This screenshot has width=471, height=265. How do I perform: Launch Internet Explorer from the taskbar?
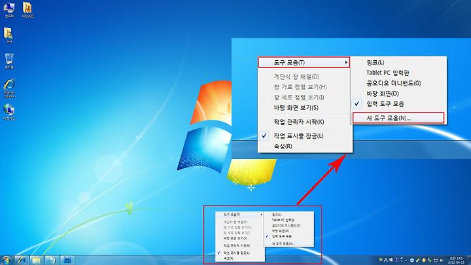(x=22, y=260)
